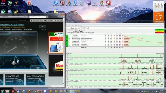Click right arrow of browser horizontal scrollbar
The height and width of the screenshot is (93, 166).
click(x=61, y=86)
